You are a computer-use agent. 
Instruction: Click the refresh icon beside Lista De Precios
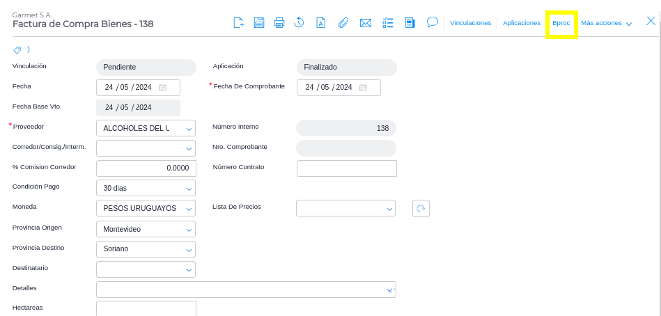click(x=421, y=208)
